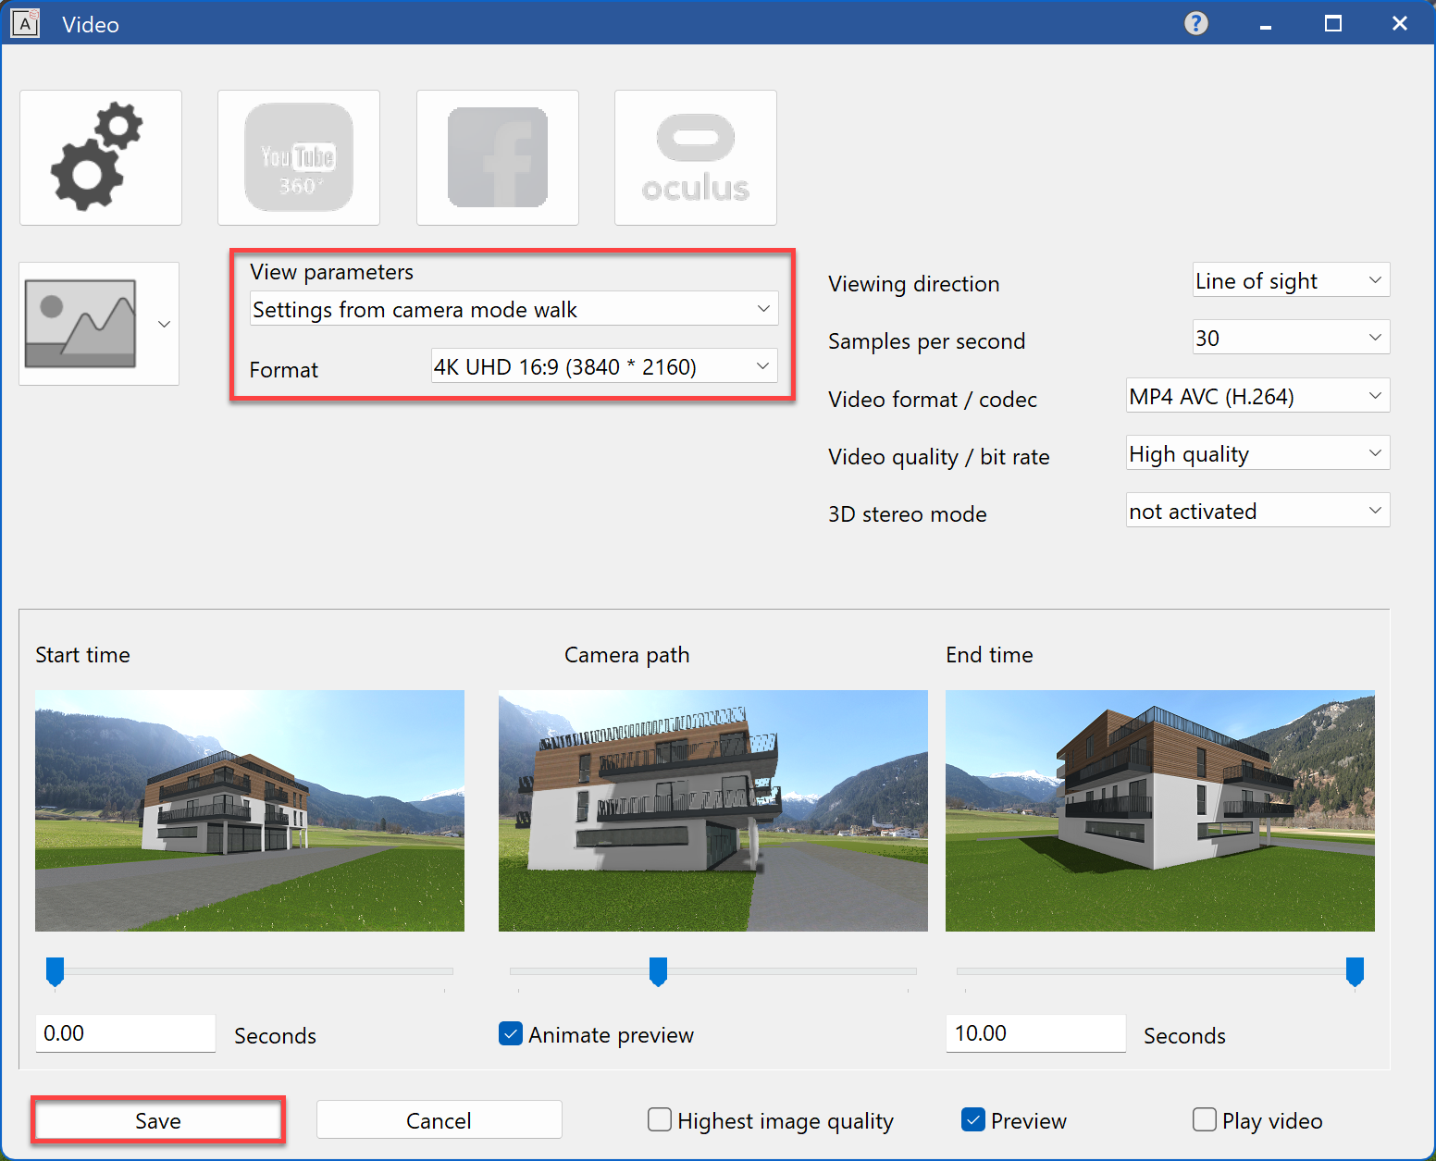Open the View parameters dropdown
Screen dimensions: 1436x1161
tap(514, 309)
